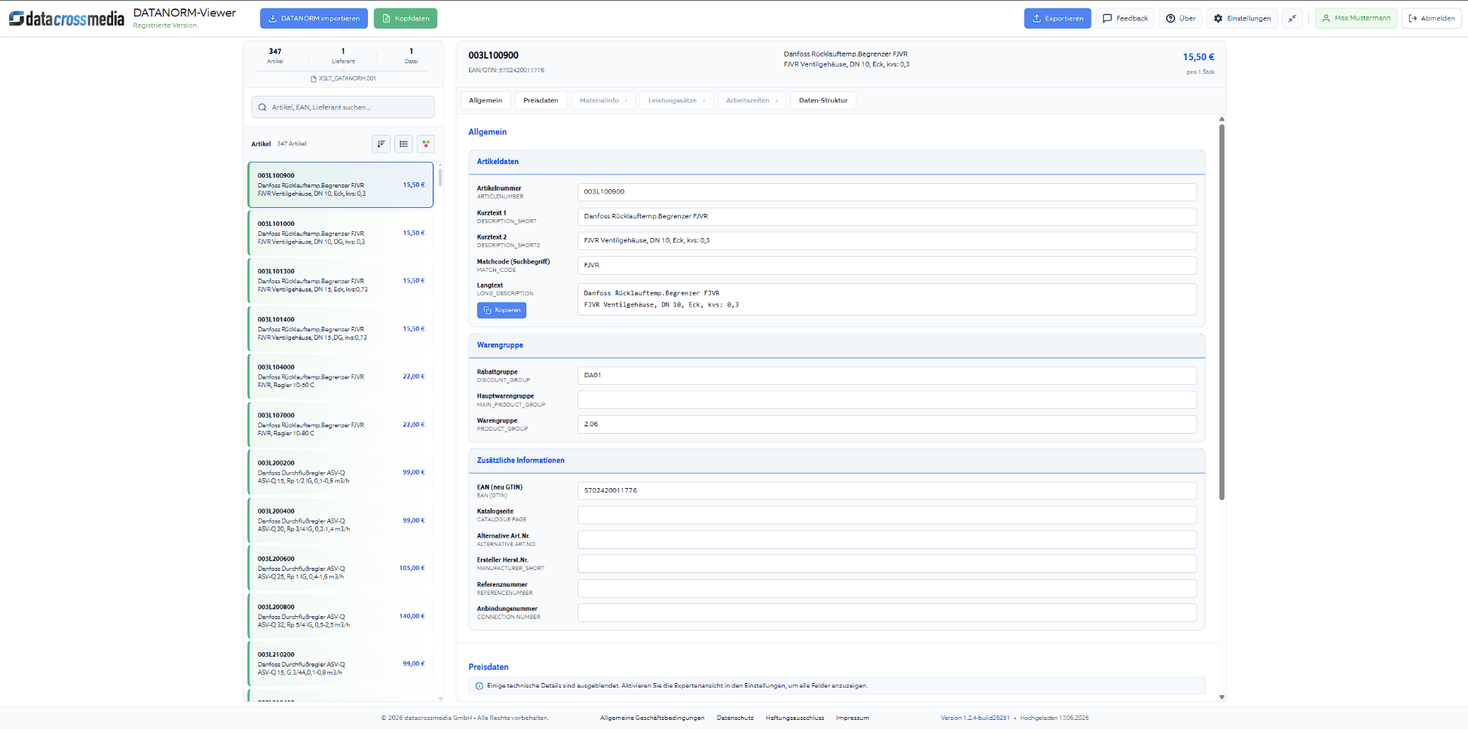This screenshot has width=1468, height=729.
Task: Select article 003L101300
Action: [x=341, y=280]
